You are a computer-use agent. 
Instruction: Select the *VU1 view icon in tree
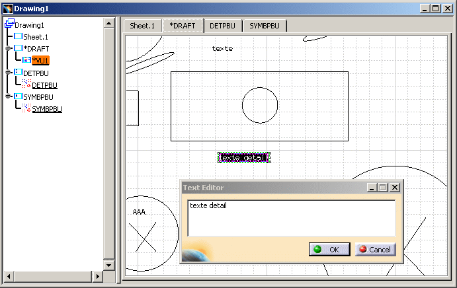click(26, 60)
